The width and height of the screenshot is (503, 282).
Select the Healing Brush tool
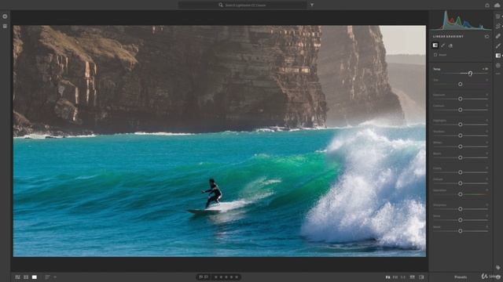tap(497, 36)
